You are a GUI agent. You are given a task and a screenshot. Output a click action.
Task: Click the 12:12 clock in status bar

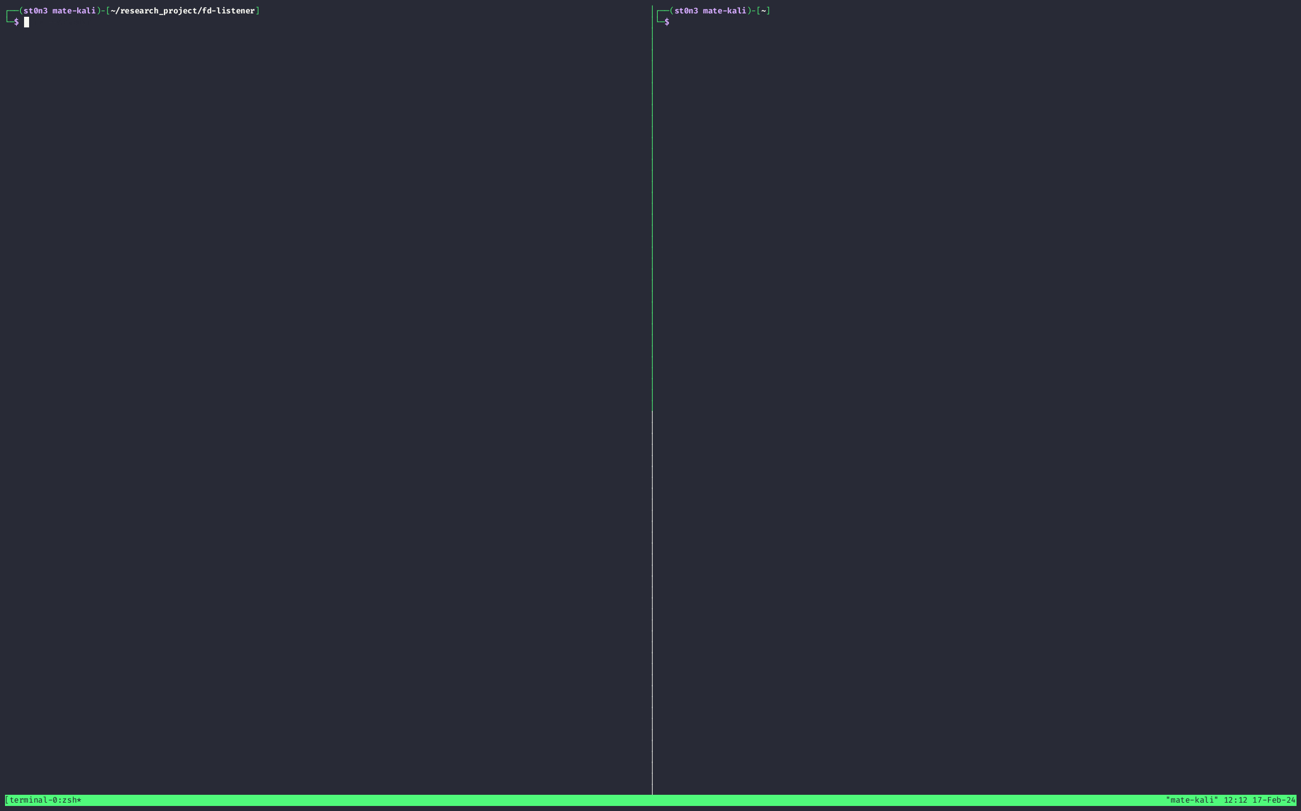tap(1235, 800)
